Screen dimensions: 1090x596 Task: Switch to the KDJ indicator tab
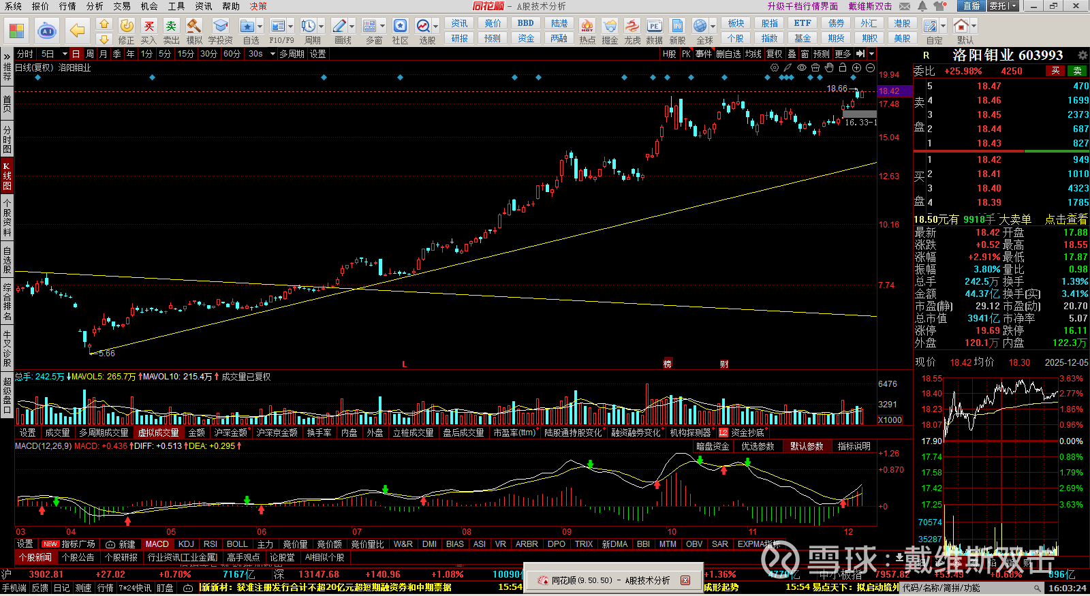click(x=186, y=544)
